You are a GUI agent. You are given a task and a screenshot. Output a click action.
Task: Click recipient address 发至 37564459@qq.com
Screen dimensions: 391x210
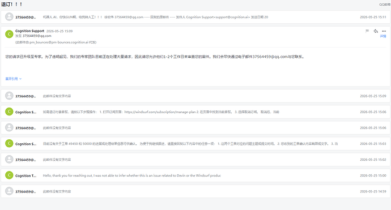(x=33, y=36)
